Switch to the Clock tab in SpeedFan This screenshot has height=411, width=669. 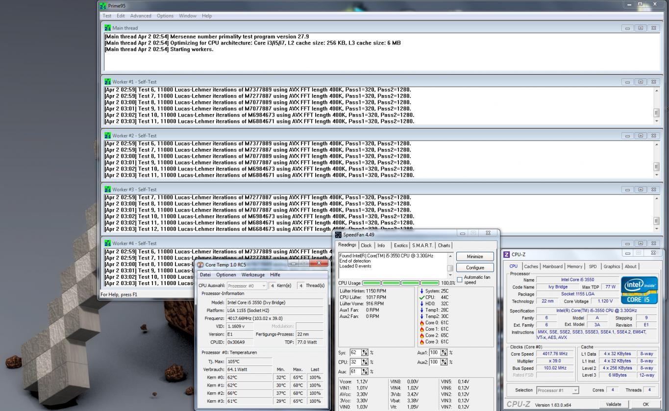pyautogui.click(x=366, y=245)
